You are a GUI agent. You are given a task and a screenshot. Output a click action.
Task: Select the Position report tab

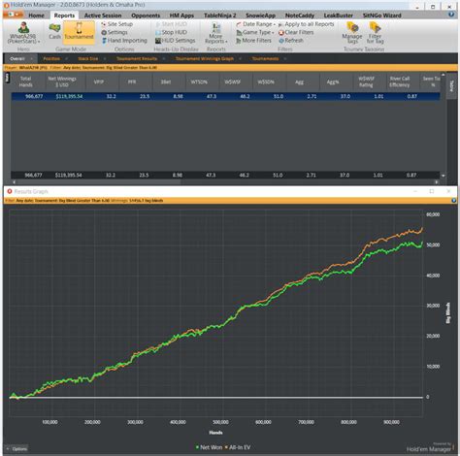pos(51,59)
